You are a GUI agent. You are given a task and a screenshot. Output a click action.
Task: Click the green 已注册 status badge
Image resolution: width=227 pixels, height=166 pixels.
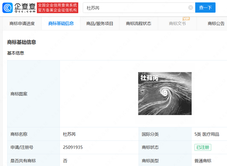coord(203,147)
